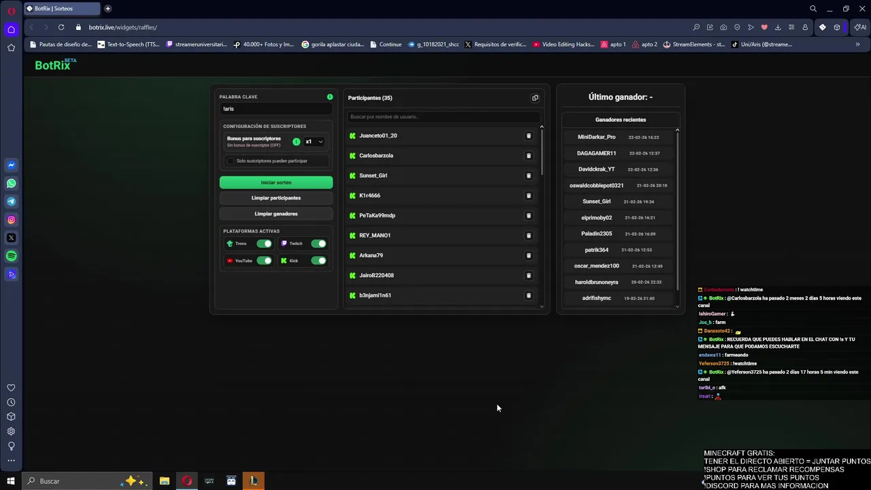Open Telegram in the Opera sidebar
Image resolution: width=871 pixels, height=490 pixels.
(11, 201)
